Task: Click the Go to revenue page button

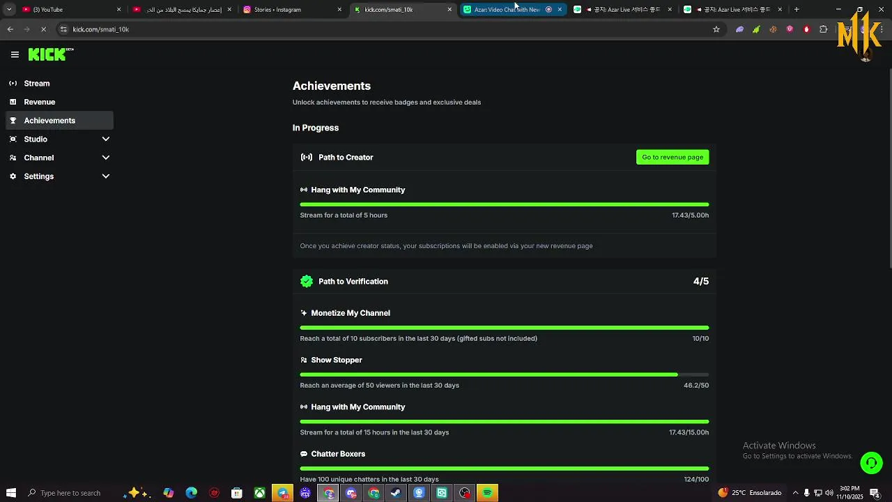Action: [x=672, y=157]
